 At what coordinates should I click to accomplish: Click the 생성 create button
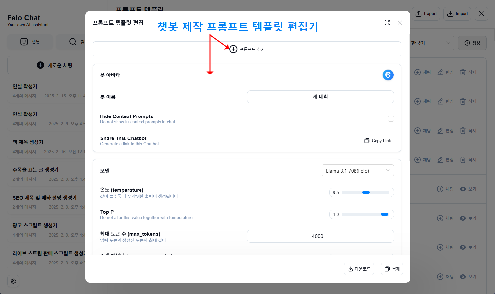point(472,43)
